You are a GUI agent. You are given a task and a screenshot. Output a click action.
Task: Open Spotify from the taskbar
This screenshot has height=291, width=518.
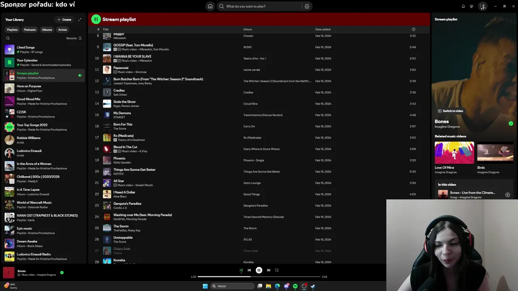tap(295, 286)
